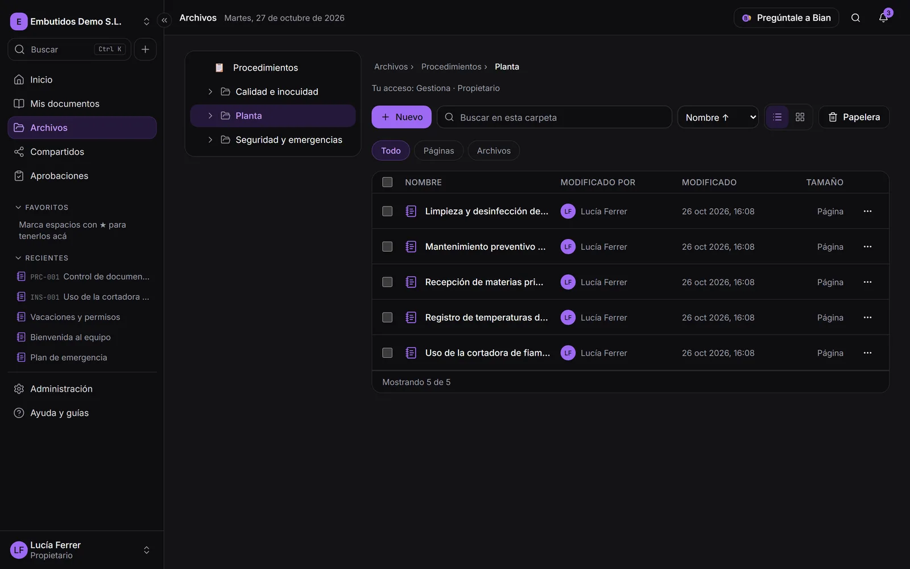Open the more options menu for Limpieza y desinfección

point(867,211)
